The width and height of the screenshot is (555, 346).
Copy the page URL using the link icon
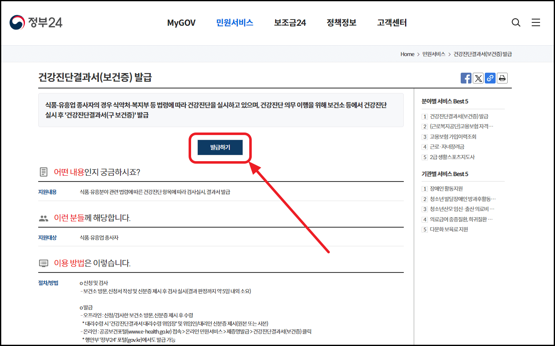coord(490,78)
